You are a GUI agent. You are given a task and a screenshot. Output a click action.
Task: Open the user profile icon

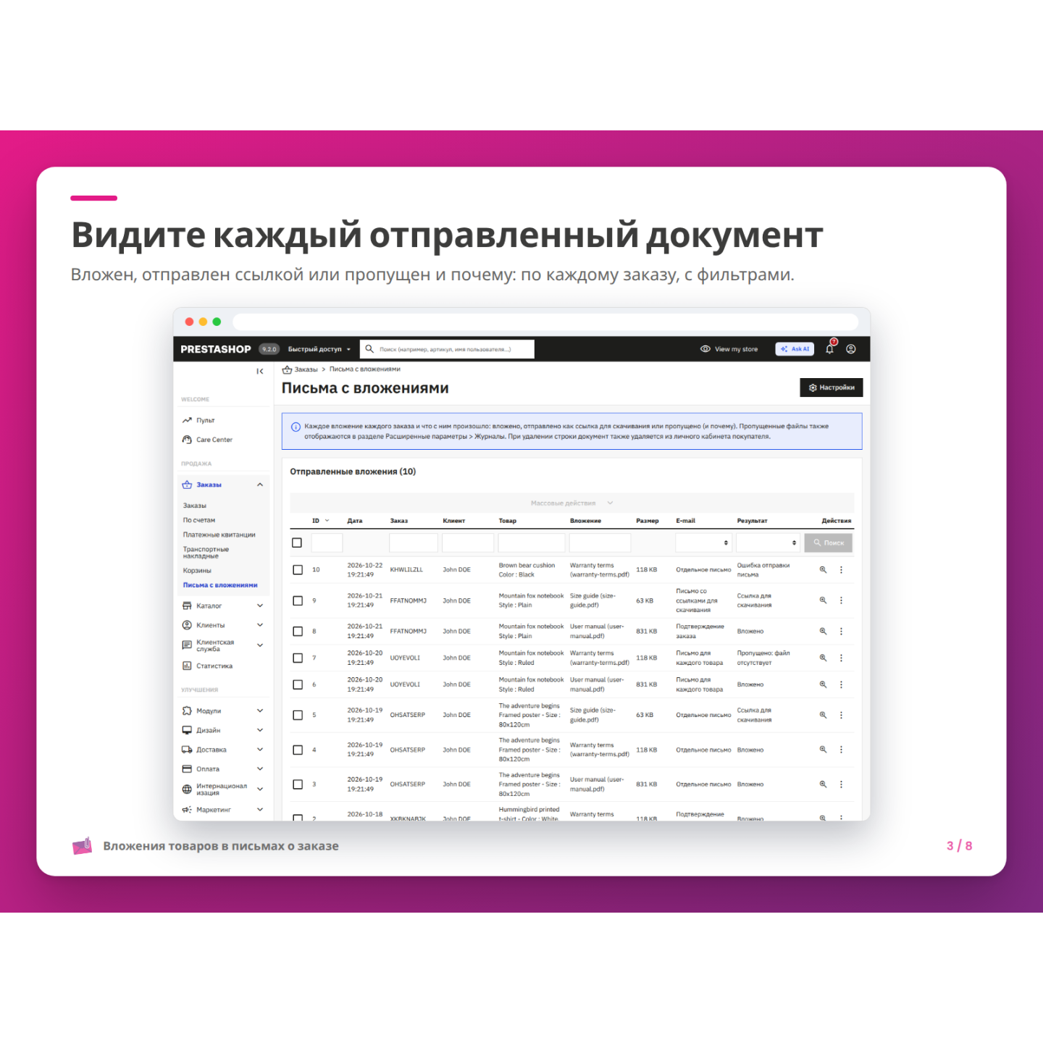pos(851,349)
